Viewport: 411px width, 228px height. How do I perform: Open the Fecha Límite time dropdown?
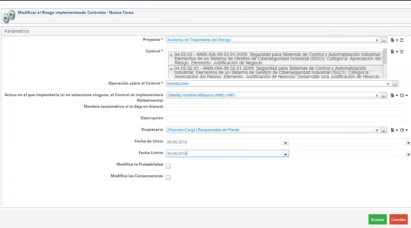(408, 154)
